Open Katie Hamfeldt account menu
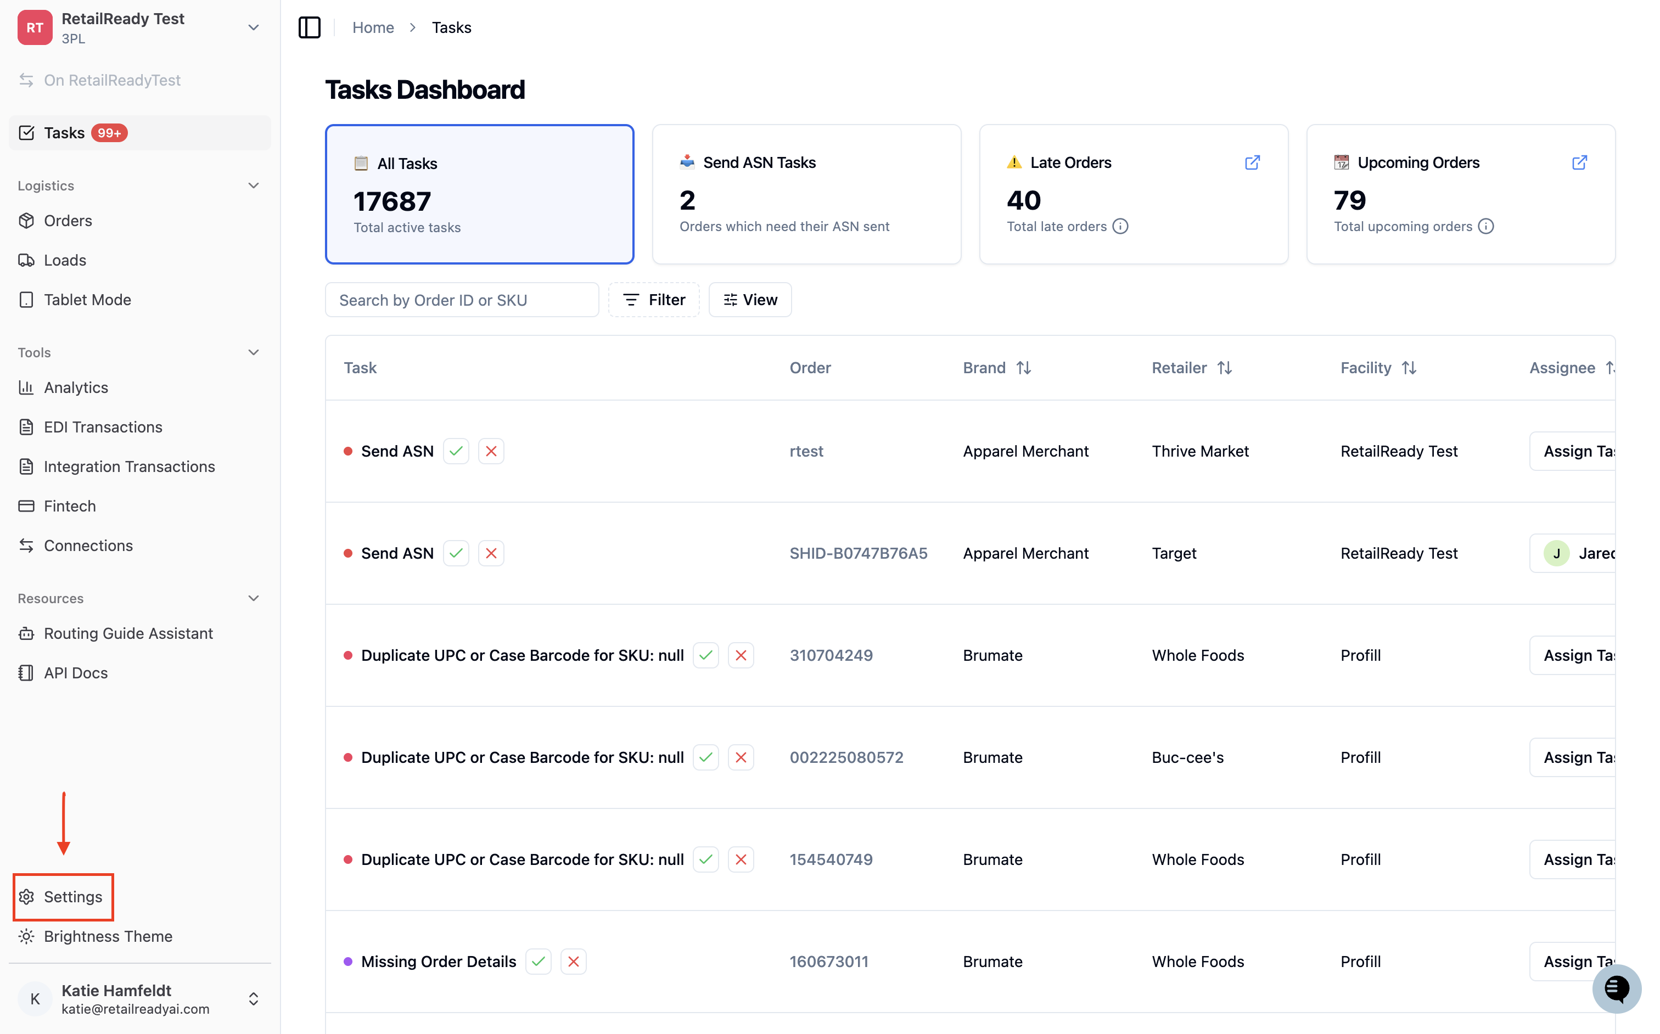The height and width of the screenshot is (1034, 1660). [139, 999]
